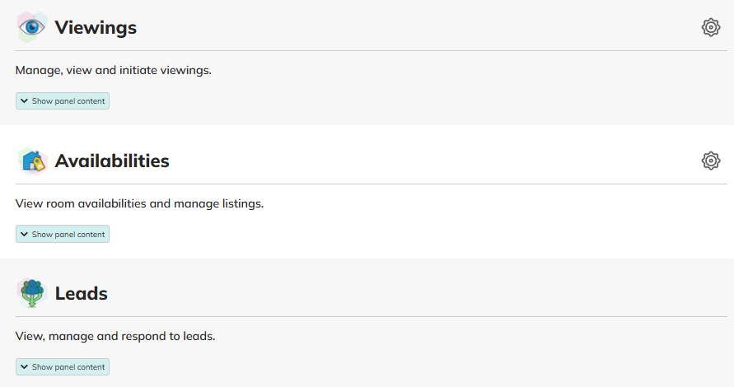Click the Viewings eye icon
This screenshot has height=387, width=734.
click(x=32, y=27)
